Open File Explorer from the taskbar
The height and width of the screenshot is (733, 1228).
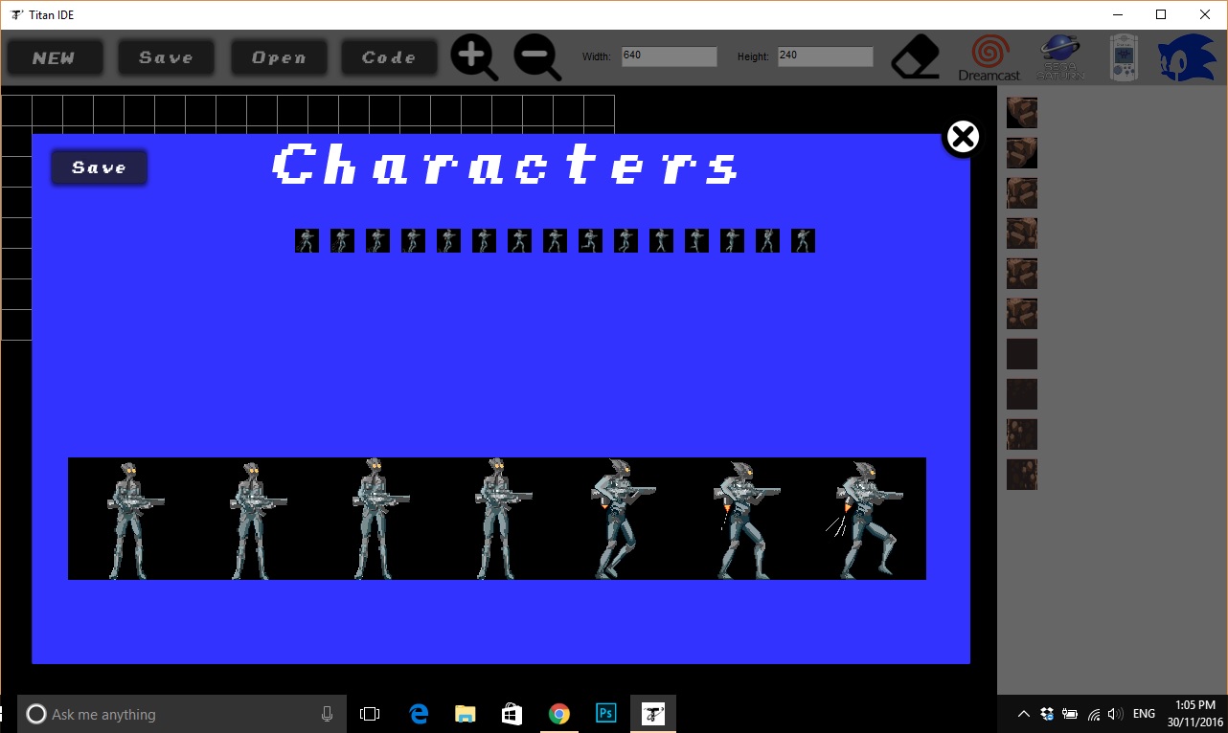466,714
